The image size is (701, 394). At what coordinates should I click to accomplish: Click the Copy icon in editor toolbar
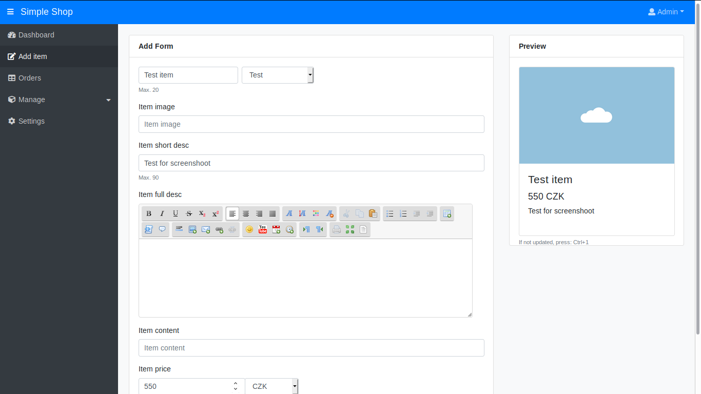pyautogui.click(x=360, y=213)
